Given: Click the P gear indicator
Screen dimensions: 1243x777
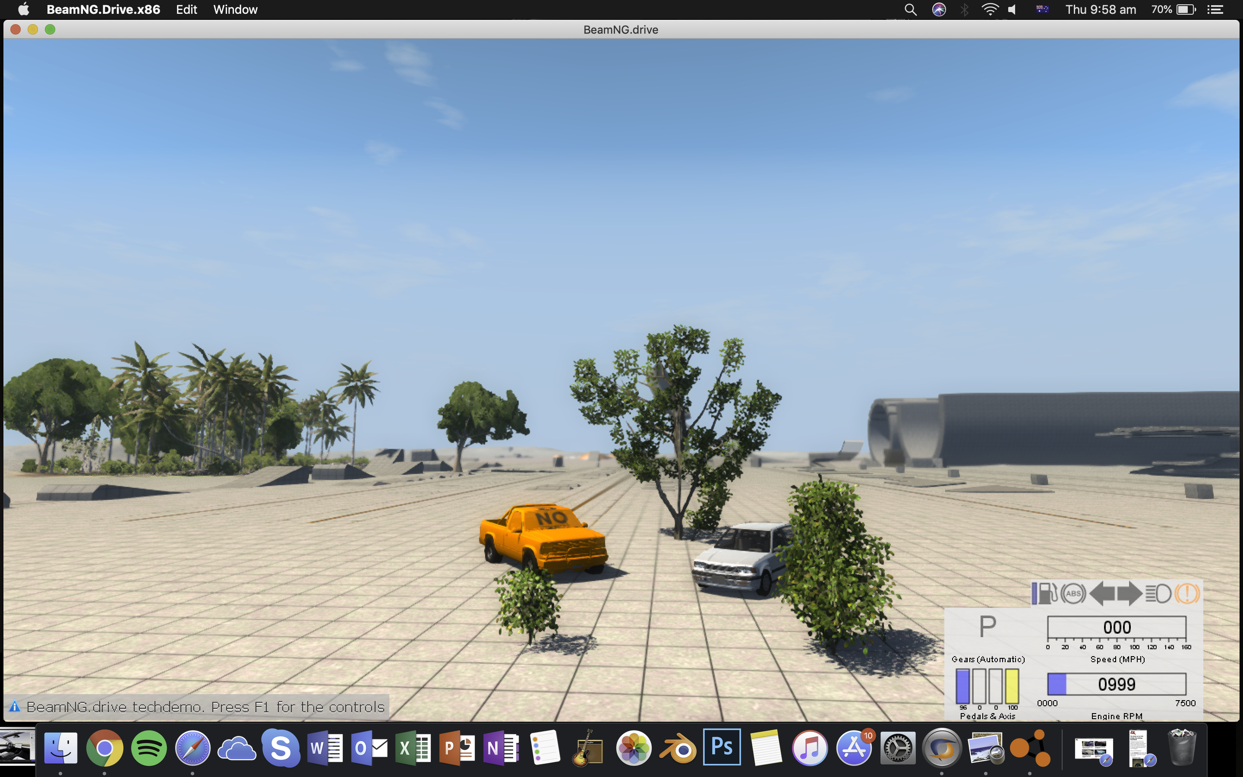Looking at the screenshot, I should (x=987, y=626).
